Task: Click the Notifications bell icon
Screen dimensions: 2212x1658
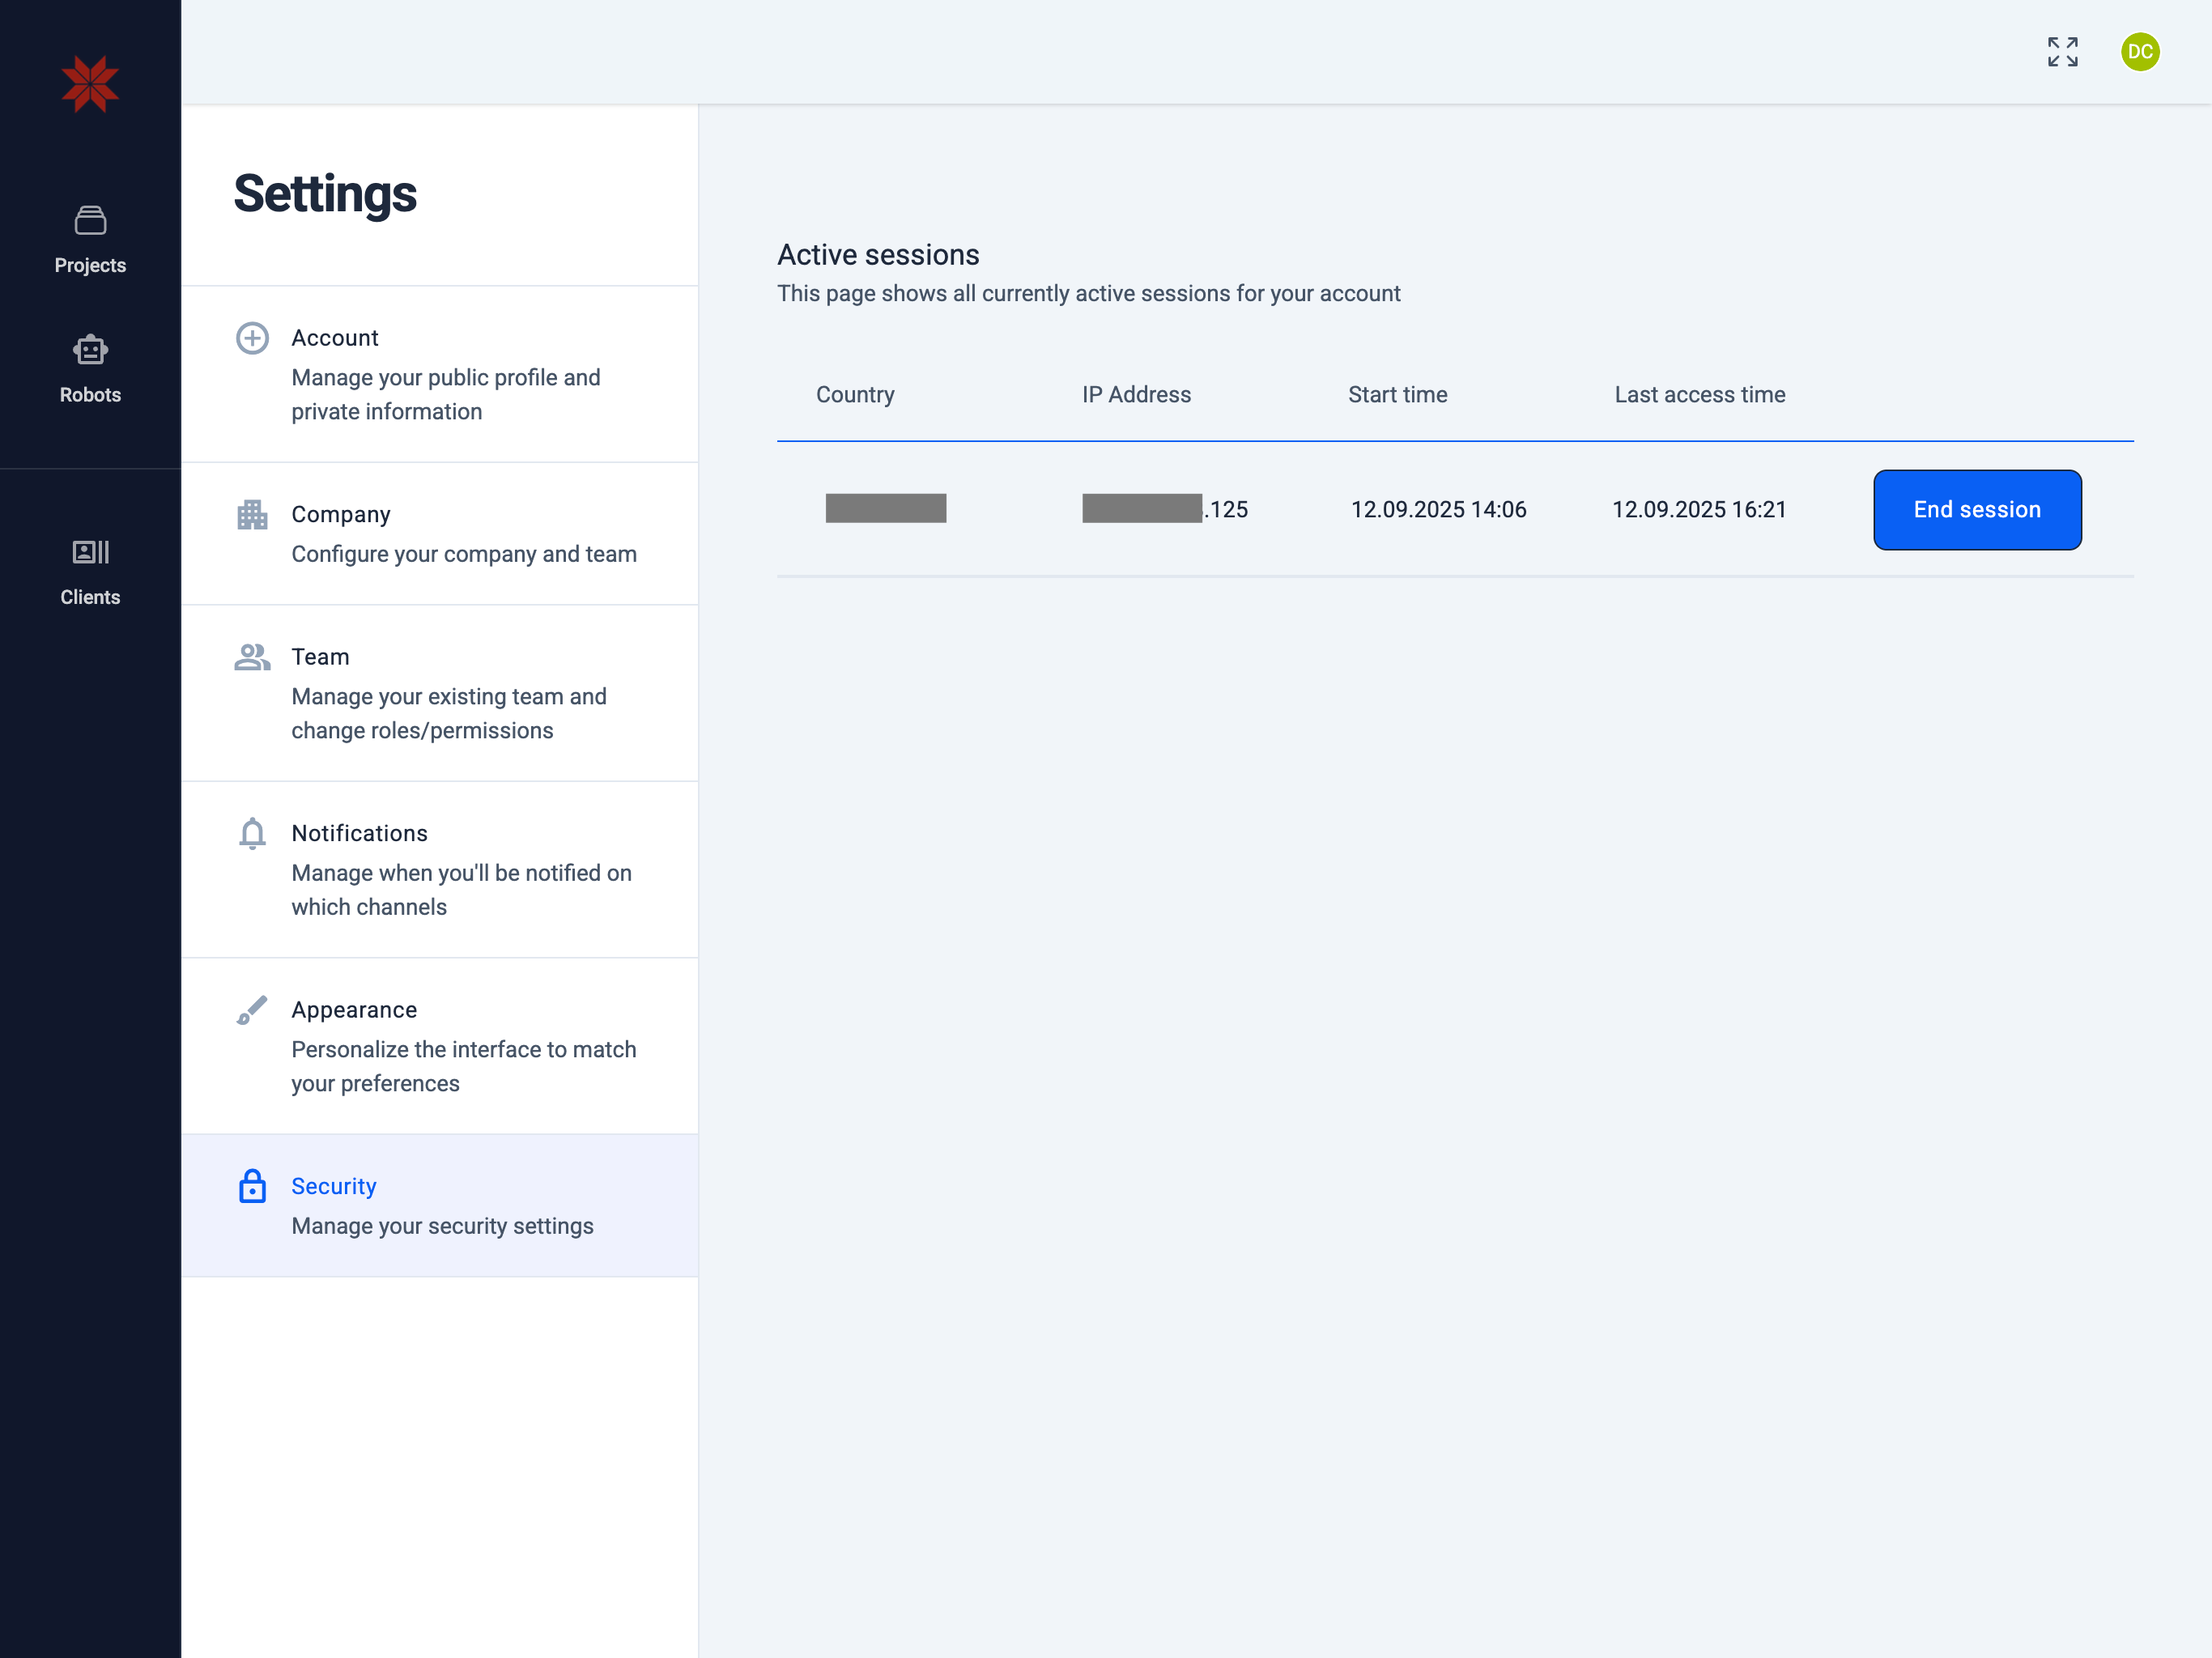Action: (x=252, y=833)
